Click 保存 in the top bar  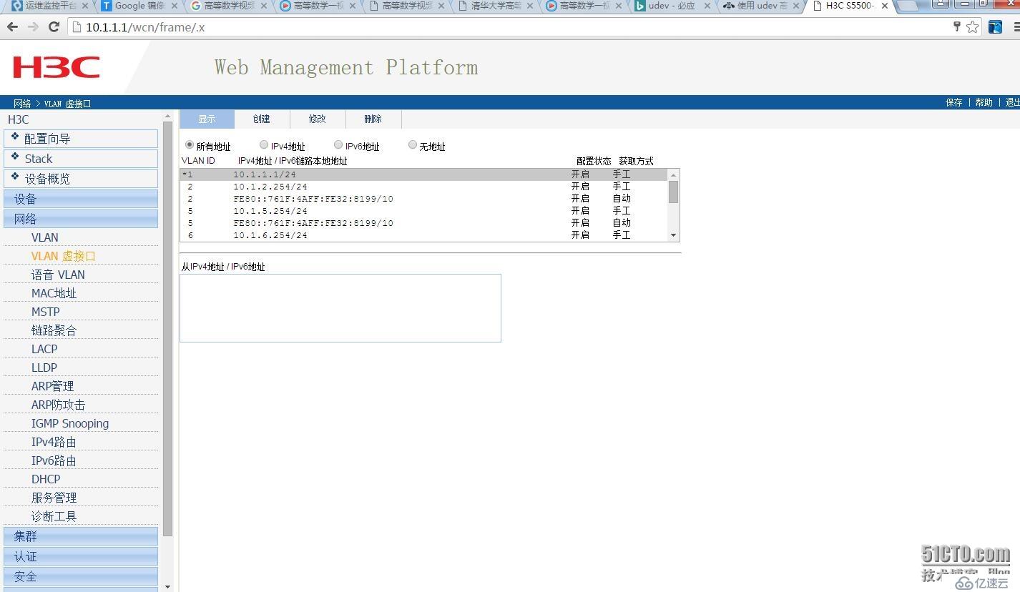(x=954, y=103)
